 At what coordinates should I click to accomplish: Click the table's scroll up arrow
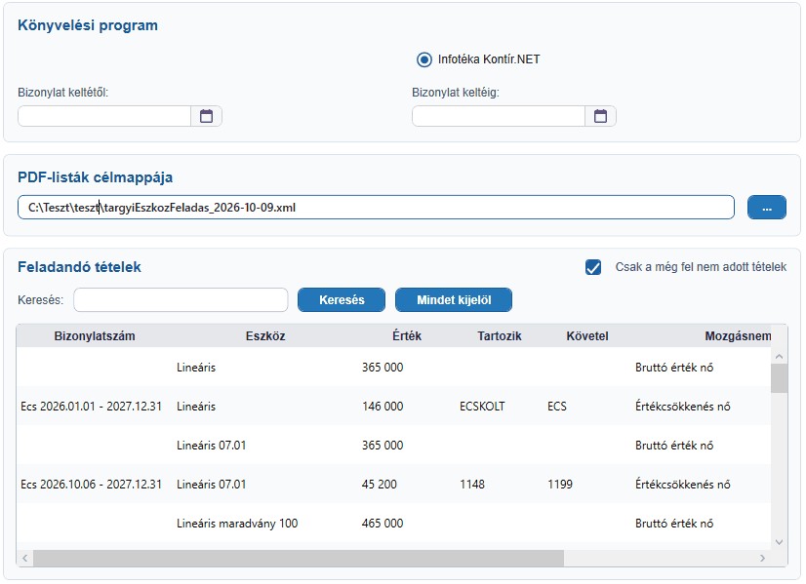(779, 356)
